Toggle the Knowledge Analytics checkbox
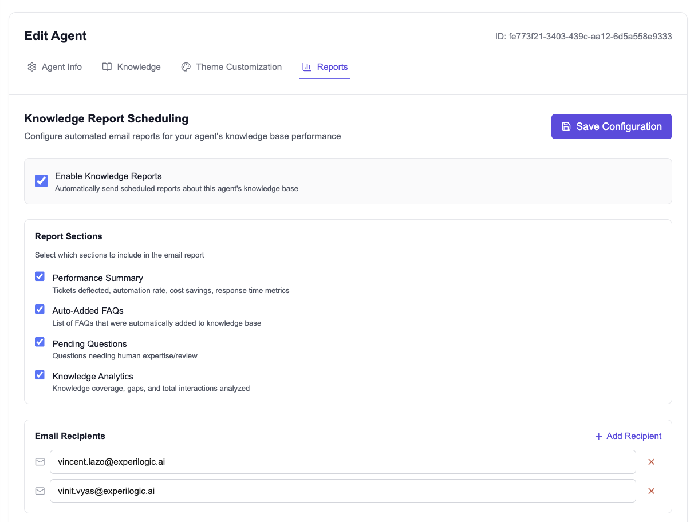This screenshot has width=698, height=522. coord(40,375)
